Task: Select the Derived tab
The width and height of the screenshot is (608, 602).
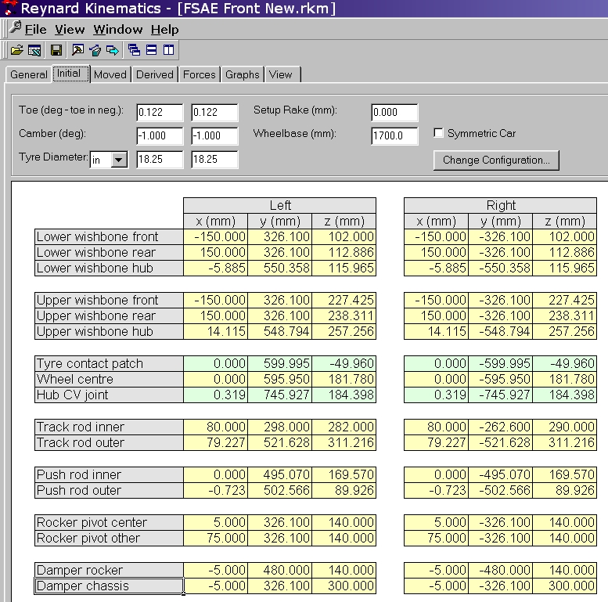Action: point(154,74)
